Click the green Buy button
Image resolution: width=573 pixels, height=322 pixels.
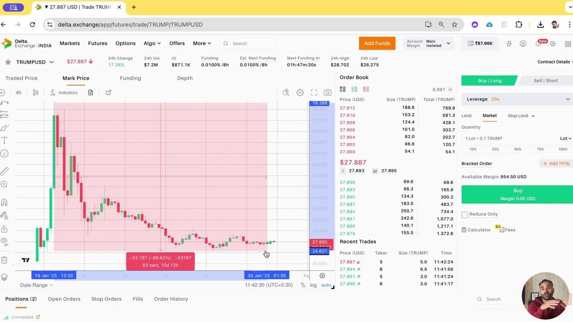[x=517, y=194]
